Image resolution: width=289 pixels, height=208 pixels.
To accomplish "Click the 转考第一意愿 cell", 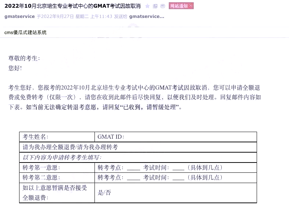I will pyautogui.click(x=57, y=168).
